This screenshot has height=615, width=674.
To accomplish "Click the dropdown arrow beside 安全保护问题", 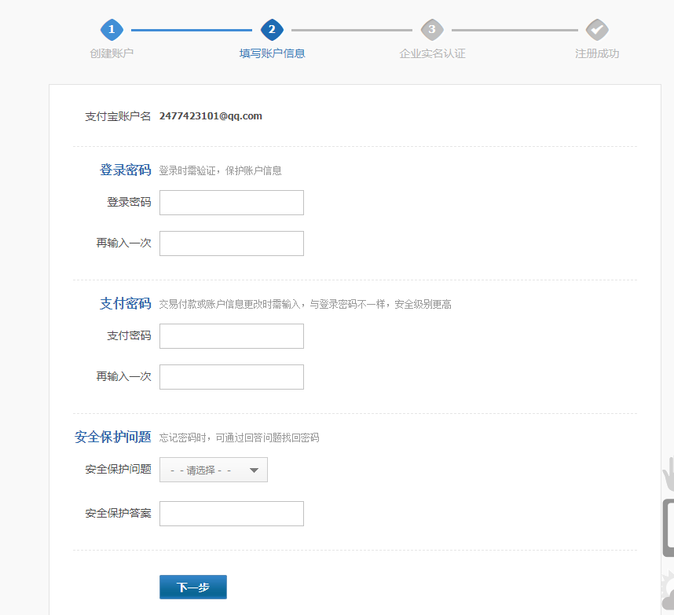I will (x=254, y=470).
